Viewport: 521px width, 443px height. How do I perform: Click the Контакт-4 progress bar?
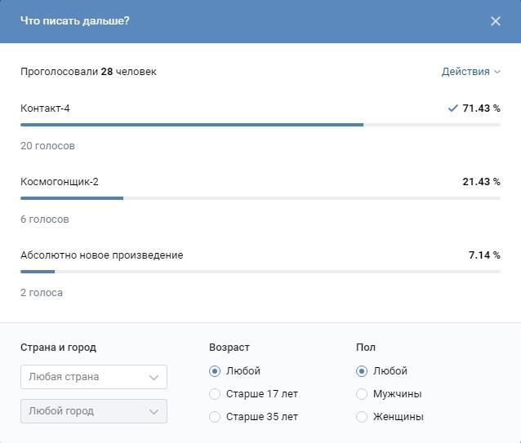coord(192,125)
